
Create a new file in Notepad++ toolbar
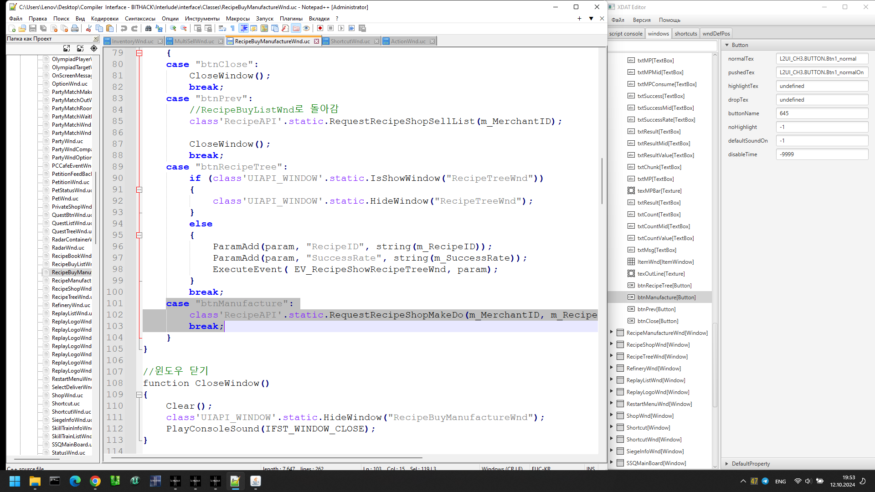tap(12, 28)
